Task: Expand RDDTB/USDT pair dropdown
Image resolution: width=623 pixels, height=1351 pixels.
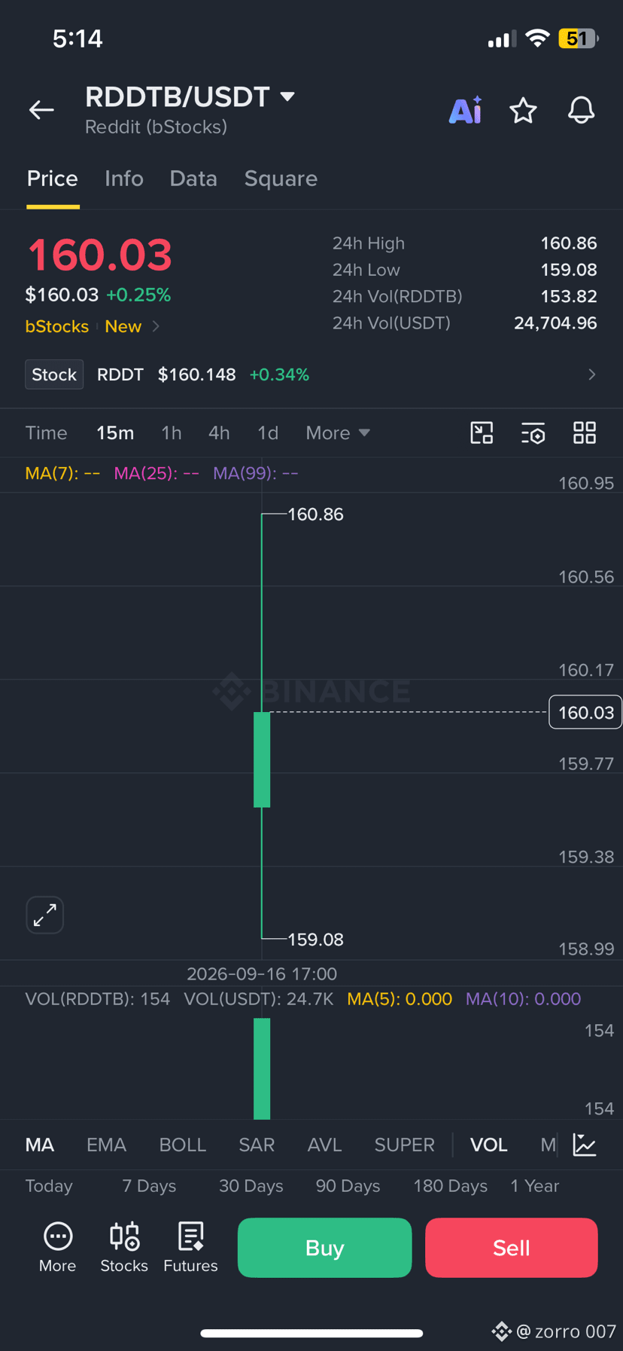Action: [287, 96]
